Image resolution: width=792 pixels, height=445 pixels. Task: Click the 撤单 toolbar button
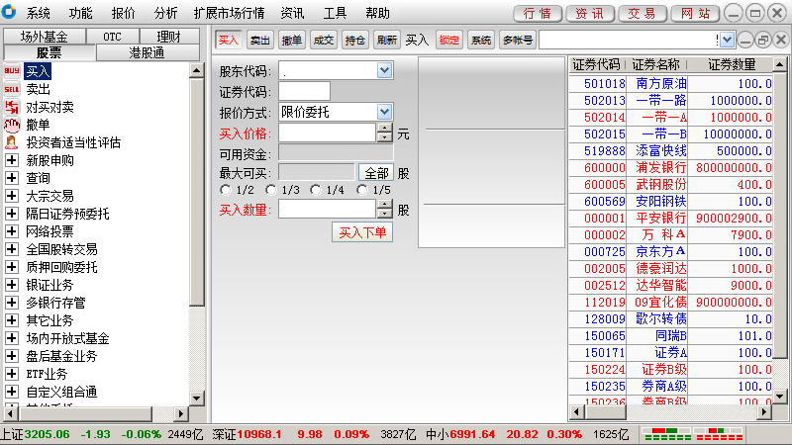pyautogui.click(x=292, y=40)
